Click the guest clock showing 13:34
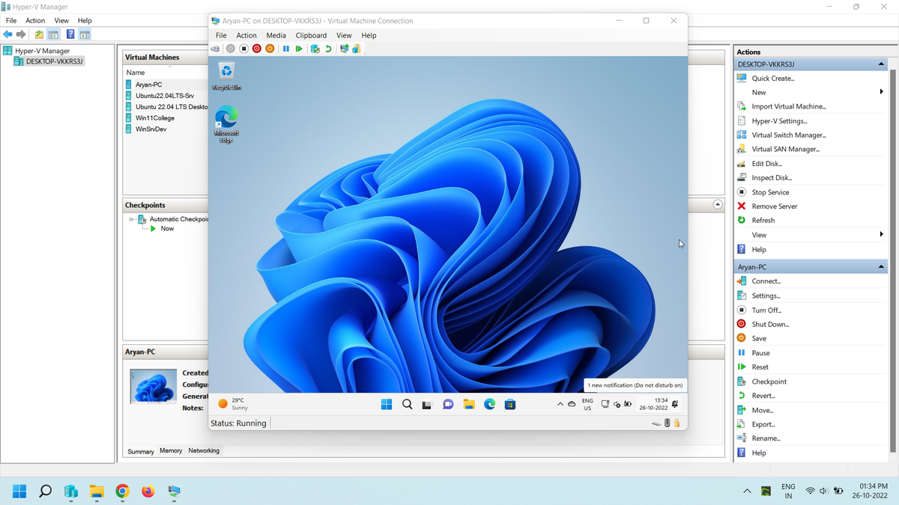Viewport: 899px width, 505px height. [x=653, y=404]
